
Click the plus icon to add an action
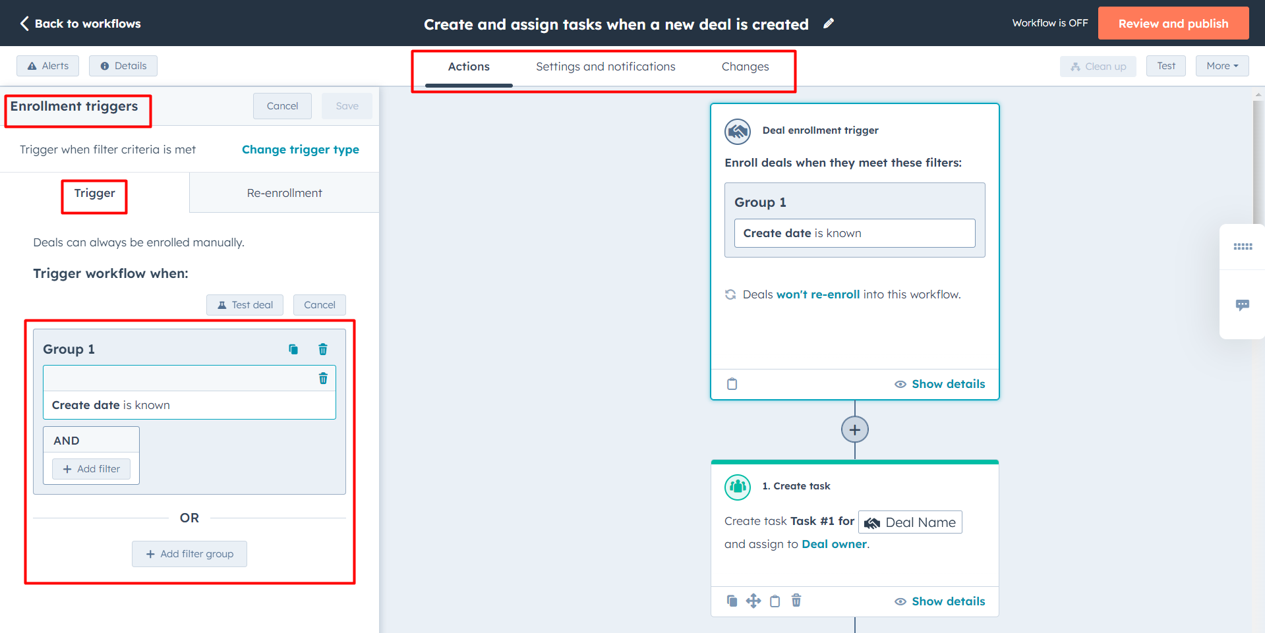tap(854, 429)
